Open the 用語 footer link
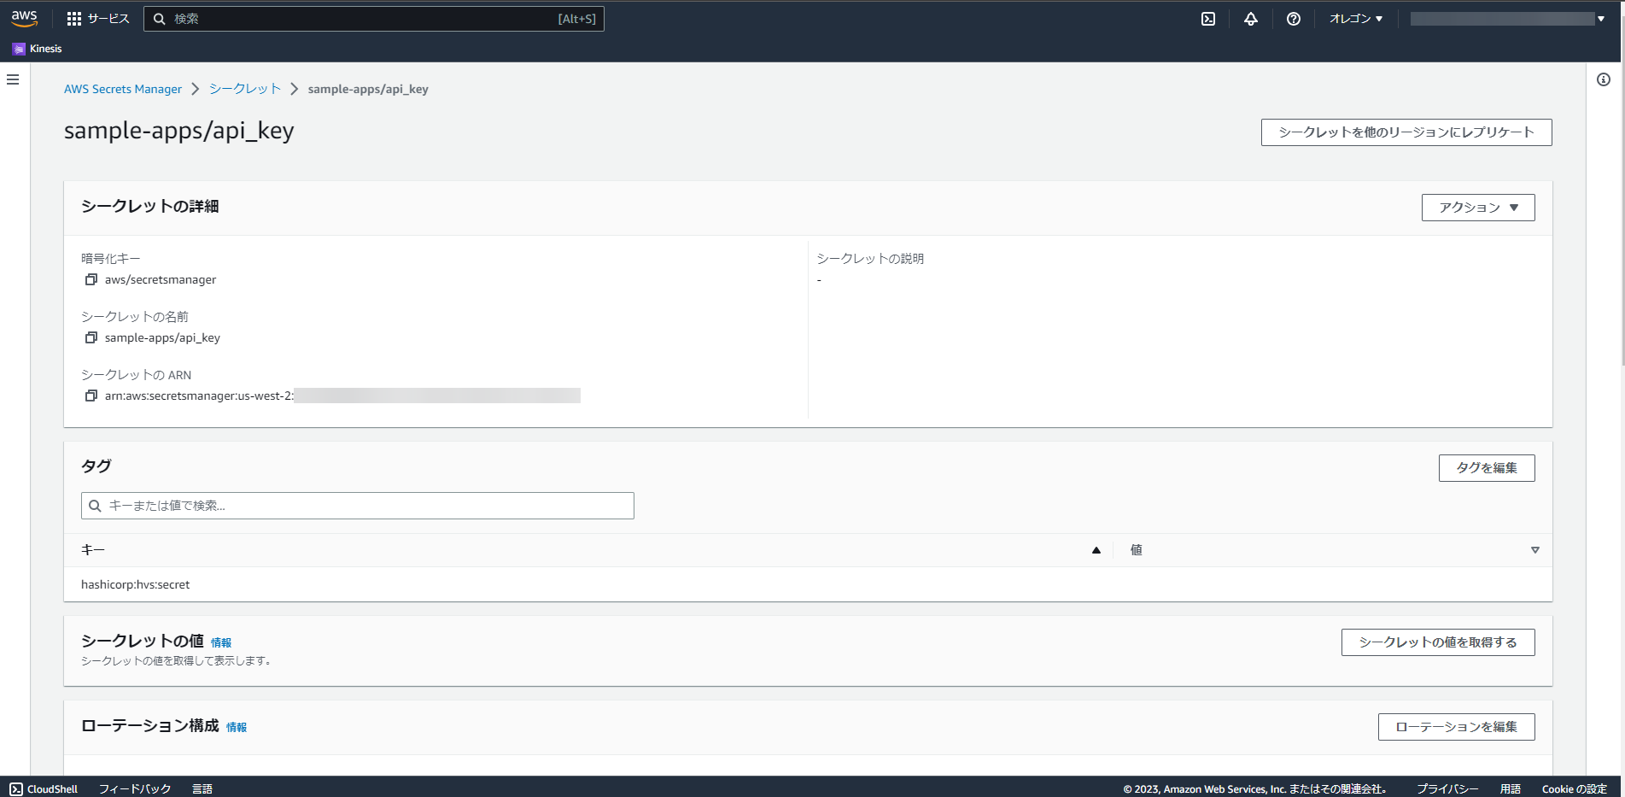Image resolution: width=1625 pixels, height=797 pixels. click(x=1511, y=789)
